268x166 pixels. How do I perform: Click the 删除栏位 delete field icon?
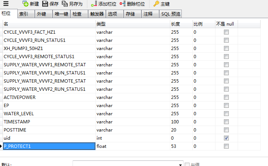pos(123,4)
